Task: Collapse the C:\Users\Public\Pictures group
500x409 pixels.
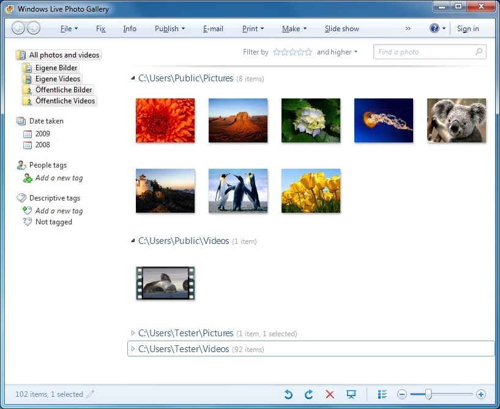Action: pos(132,78)
